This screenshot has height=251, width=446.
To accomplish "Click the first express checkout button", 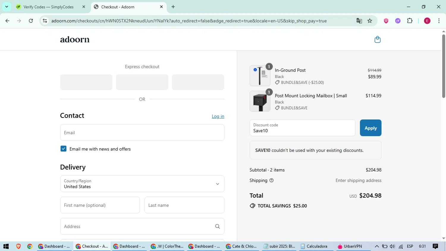I will [86, 82].
